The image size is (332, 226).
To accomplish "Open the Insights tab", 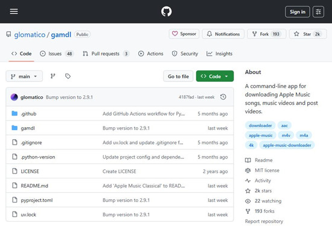I will coord(219,54).
